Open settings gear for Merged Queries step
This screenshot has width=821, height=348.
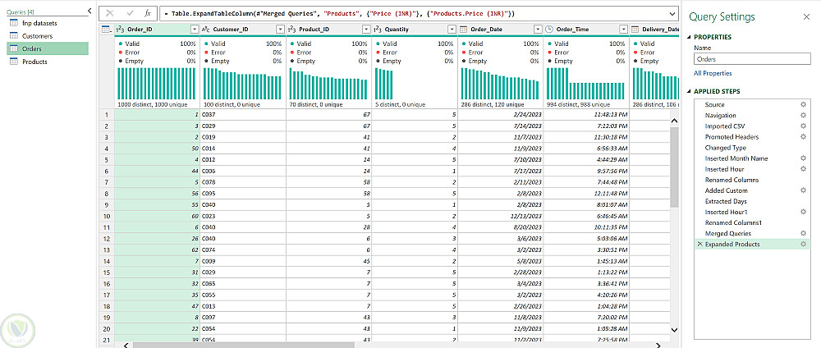(x=803, y=233)
